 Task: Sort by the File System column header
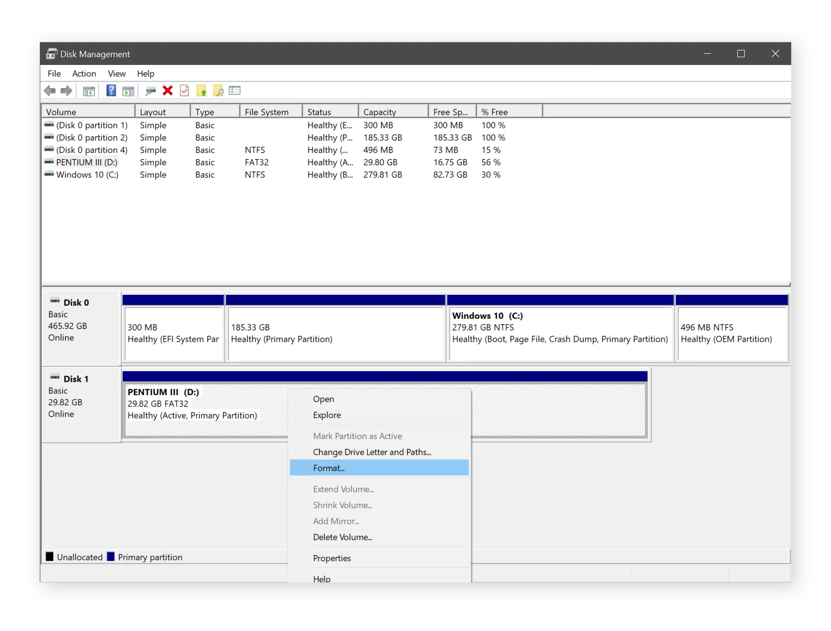coord(266,112)
